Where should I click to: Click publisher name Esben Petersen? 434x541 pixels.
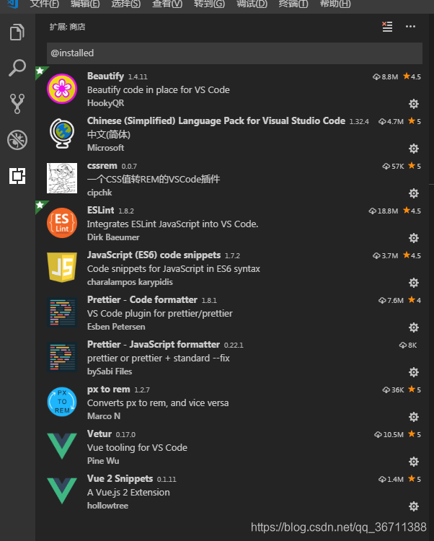click(x=116, y=327)
